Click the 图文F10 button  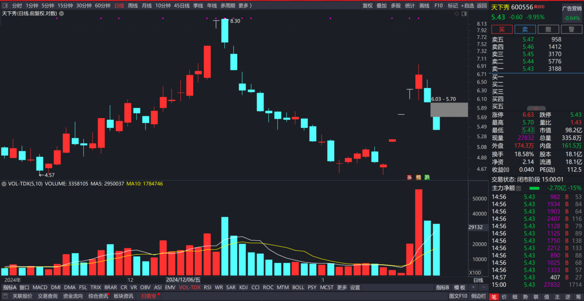[458, 296]
